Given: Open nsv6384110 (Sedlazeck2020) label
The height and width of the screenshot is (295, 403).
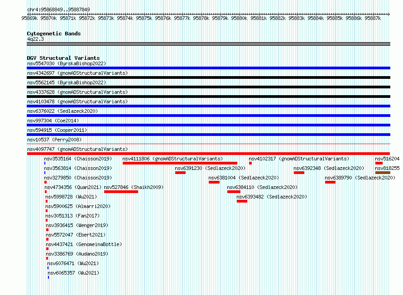Looking at the screenshot, I should pos(262,187).
